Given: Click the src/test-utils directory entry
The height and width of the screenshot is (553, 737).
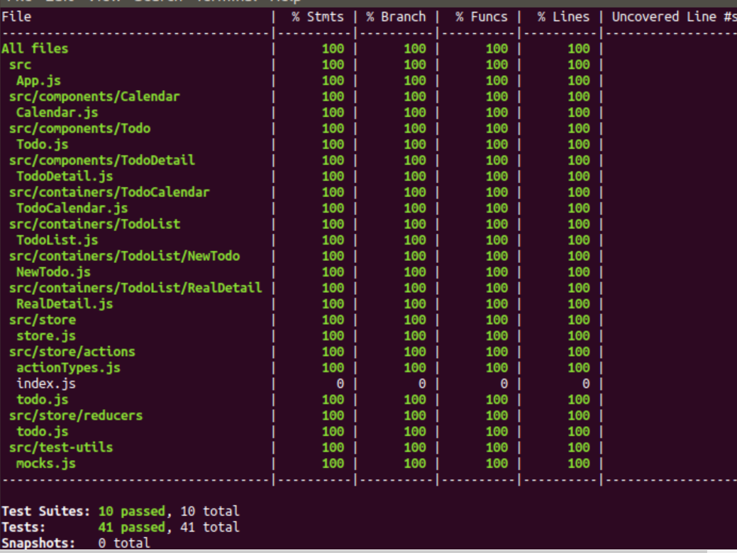Looking at the screenshot, I should click(60, 448).
